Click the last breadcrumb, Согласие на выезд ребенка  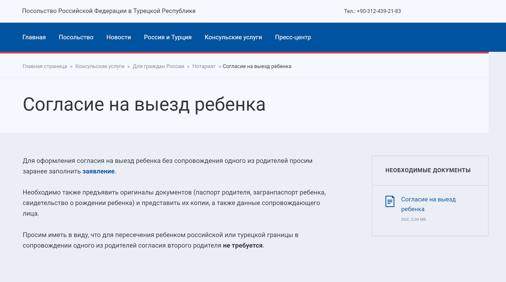point(257,66)
